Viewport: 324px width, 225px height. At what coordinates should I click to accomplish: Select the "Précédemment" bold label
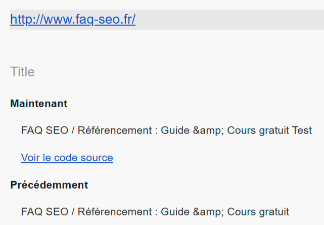(x=49, y=185)
